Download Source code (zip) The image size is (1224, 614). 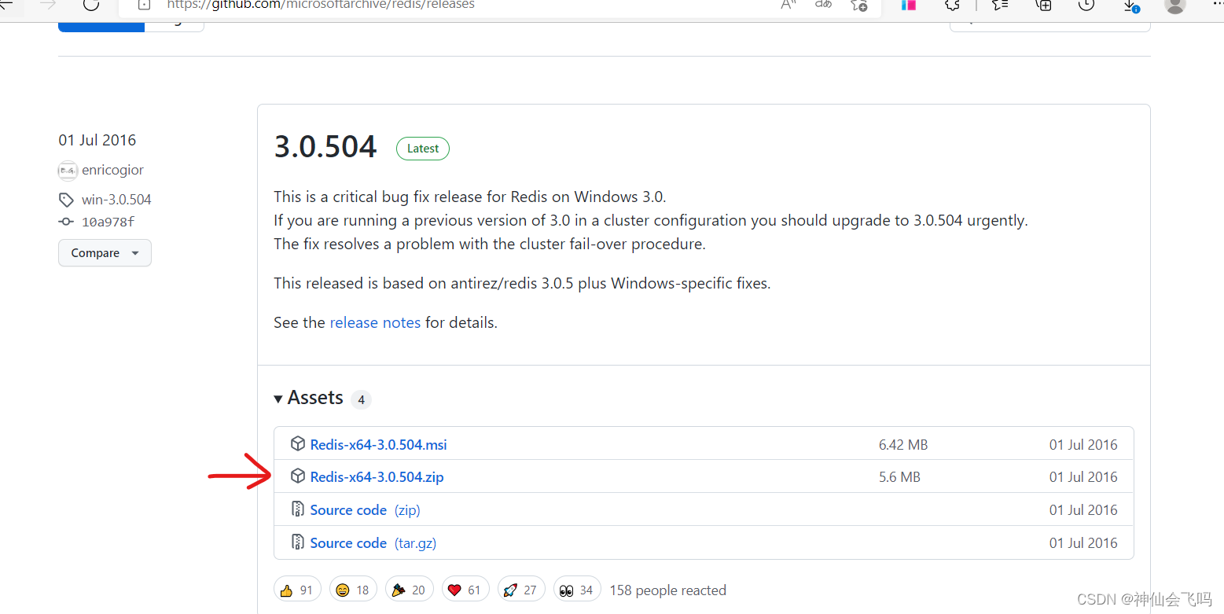(x=365, y=510)
